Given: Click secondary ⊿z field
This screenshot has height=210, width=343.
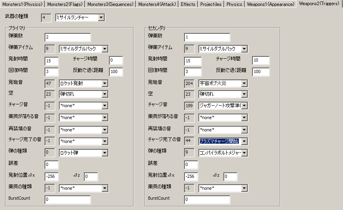Looking at the screenshot, I should (x=231, y=176).
